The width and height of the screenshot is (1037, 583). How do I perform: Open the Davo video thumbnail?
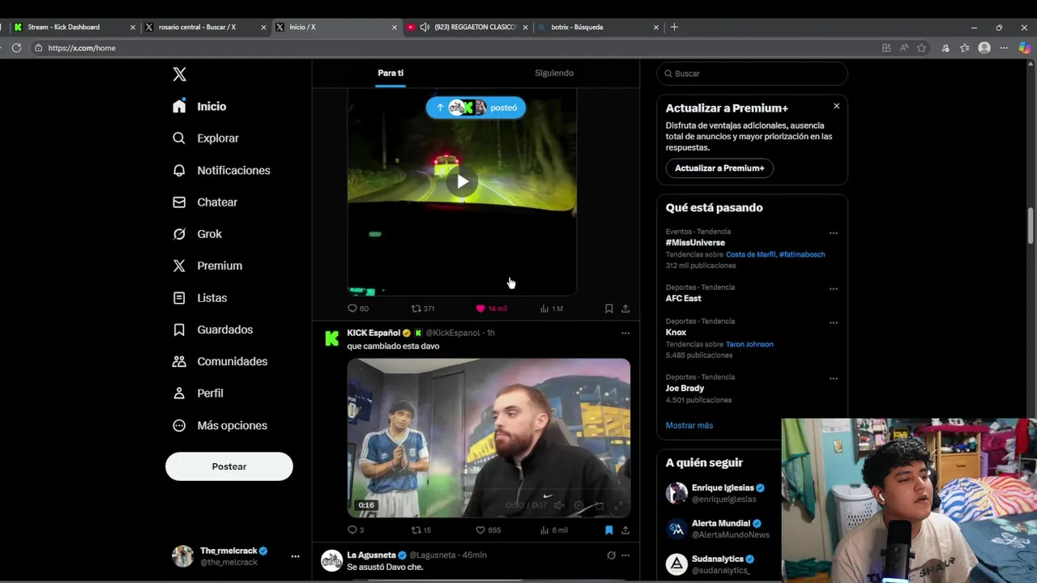pyautogui.click(x=489, y=438)
